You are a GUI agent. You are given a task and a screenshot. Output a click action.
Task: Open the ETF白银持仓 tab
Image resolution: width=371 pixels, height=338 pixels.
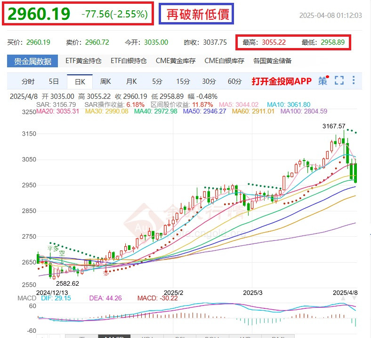[129, 61]
